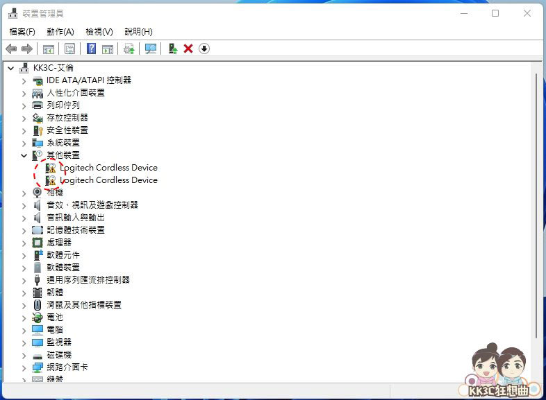Select the 記憶體技術裝置 row

click(76, 229)
